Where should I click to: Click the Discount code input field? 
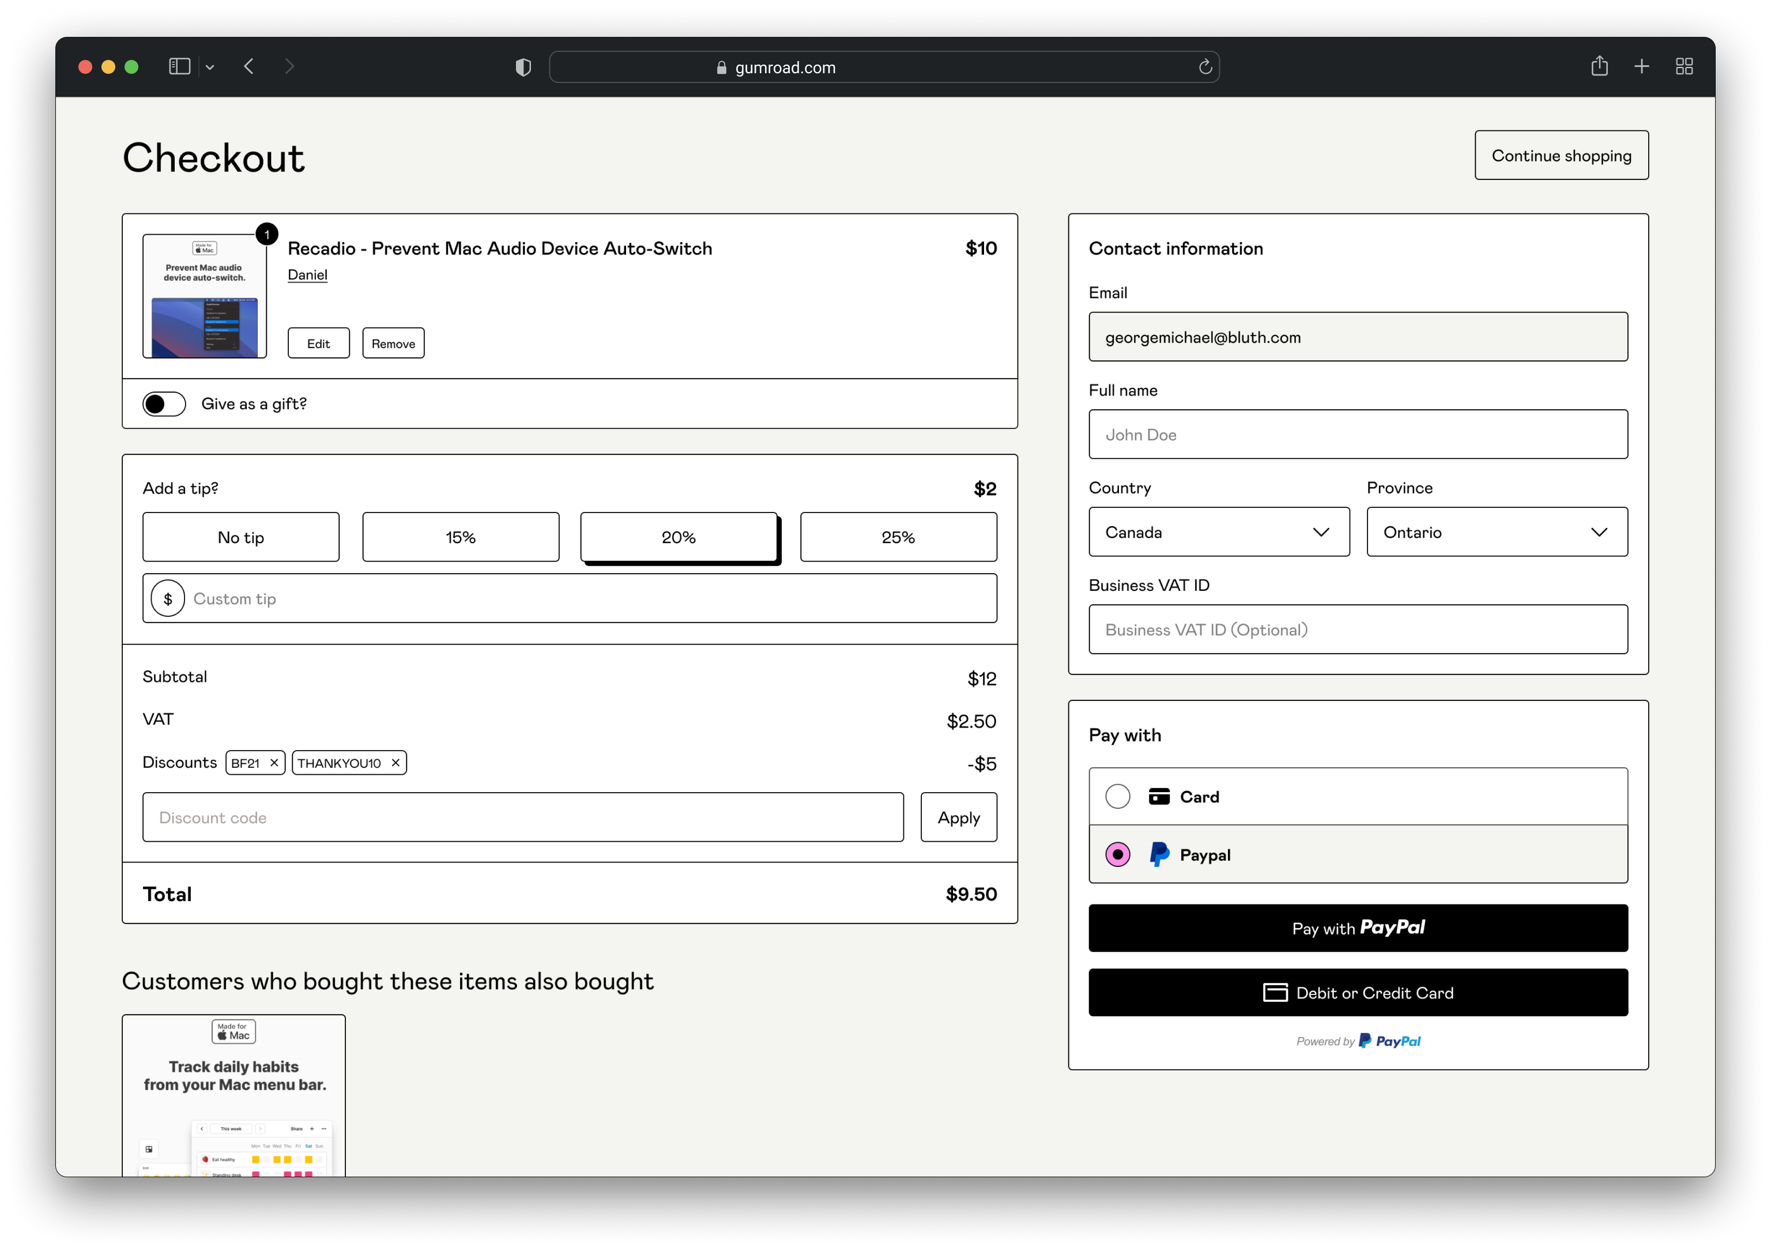[523, 817]
